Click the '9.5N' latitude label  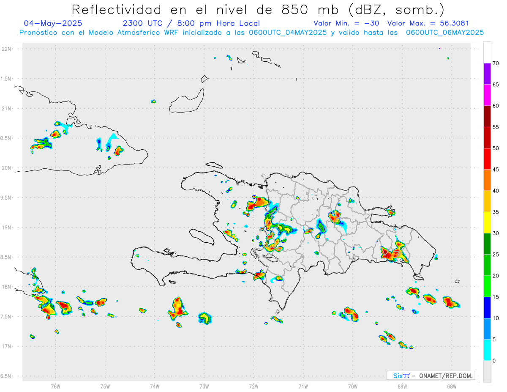tap(5, 197)
